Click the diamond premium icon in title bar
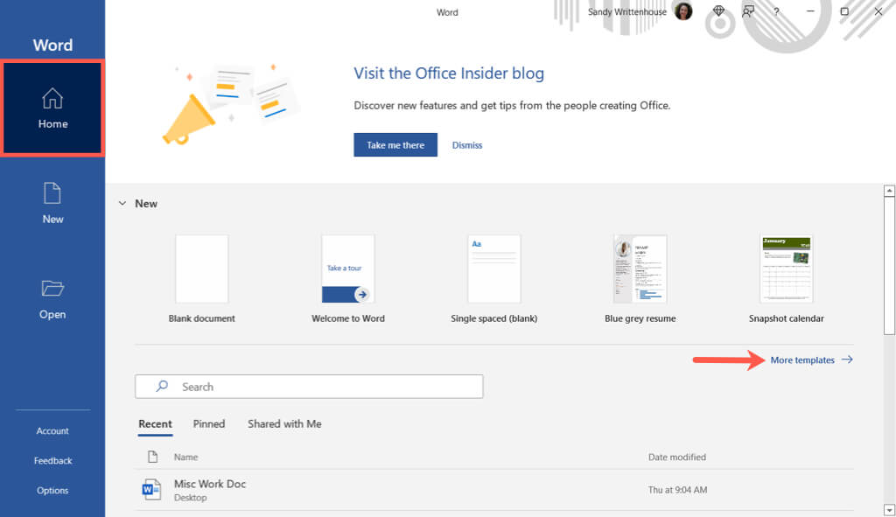 point(719,10)
